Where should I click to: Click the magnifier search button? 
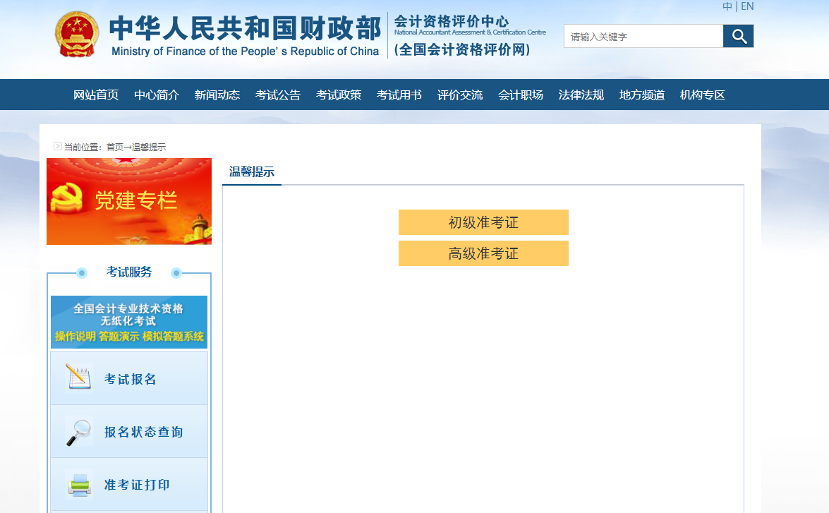point(738,36)
